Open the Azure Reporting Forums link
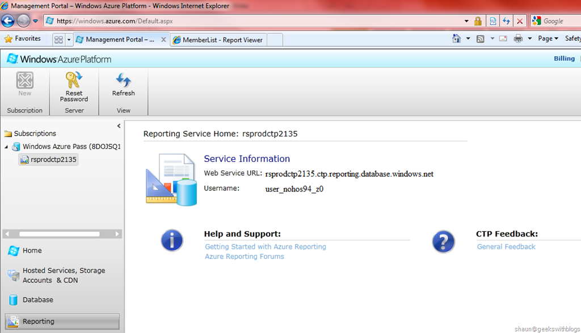The width and height of the screenshot is (581, 333). [244, 256]
